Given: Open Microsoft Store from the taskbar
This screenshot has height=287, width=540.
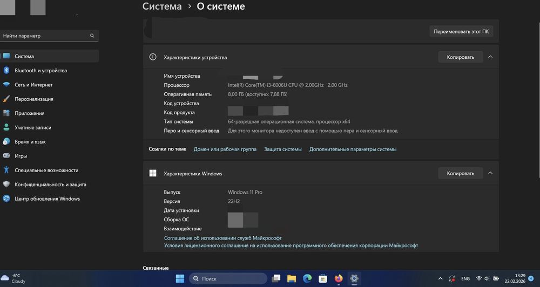Looking at the screenshot, I should [x=323, y=279].
